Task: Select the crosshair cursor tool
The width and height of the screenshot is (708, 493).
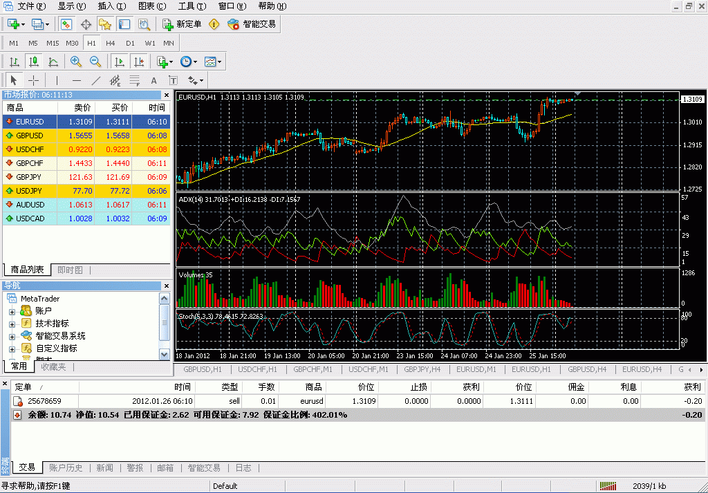Action: (33, 80)
